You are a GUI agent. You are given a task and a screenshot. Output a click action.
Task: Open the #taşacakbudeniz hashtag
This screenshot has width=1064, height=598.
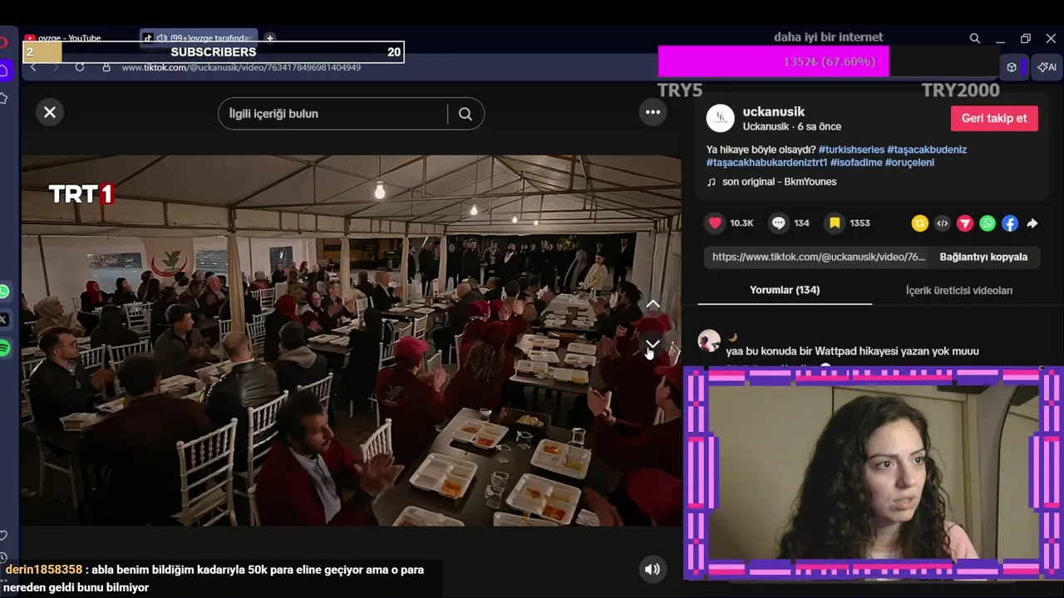pos(927,149)
